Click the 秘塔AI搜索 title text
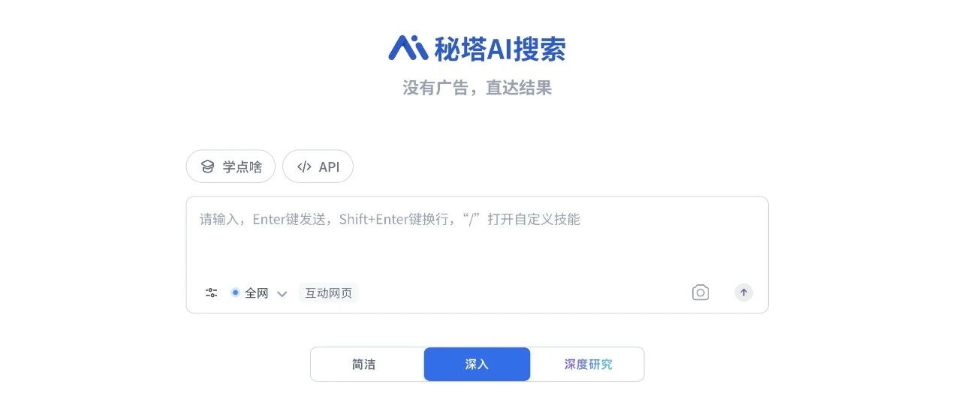Image resolution: width=961 pixels, height=408 pixels. [x=499, y=49]
